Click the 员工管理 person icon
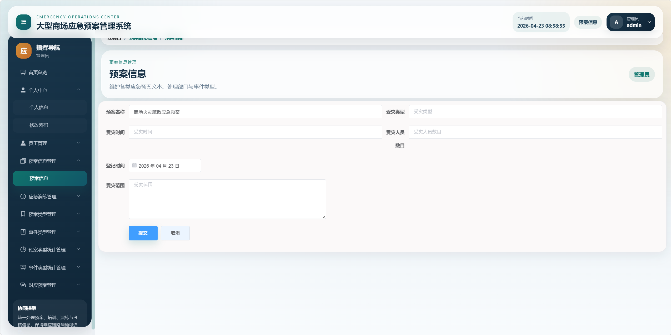This screenshot has width=671, height=335. click(23, 143)
